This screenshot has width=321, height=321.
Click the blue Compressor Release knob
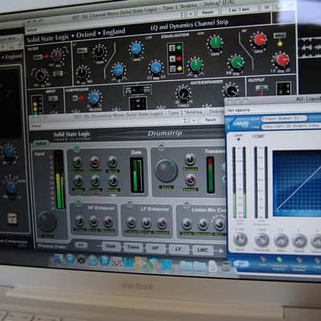coord(95,98)
